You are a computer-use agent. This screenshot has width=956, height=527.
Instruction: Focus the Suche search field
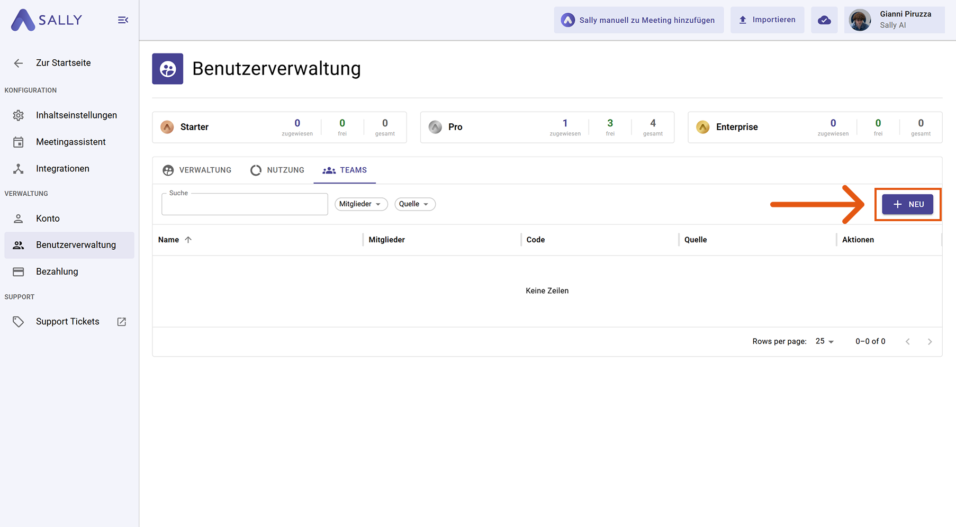(245, 205)
